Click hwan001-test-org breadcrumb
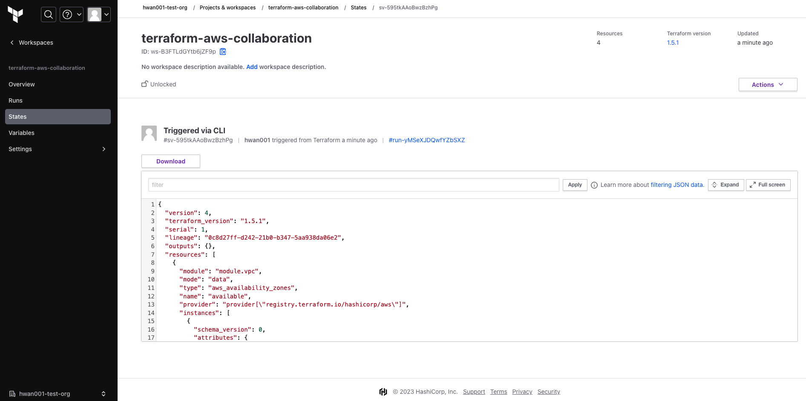The width and height of the screenshot is (806, 401). coord(165,8)
